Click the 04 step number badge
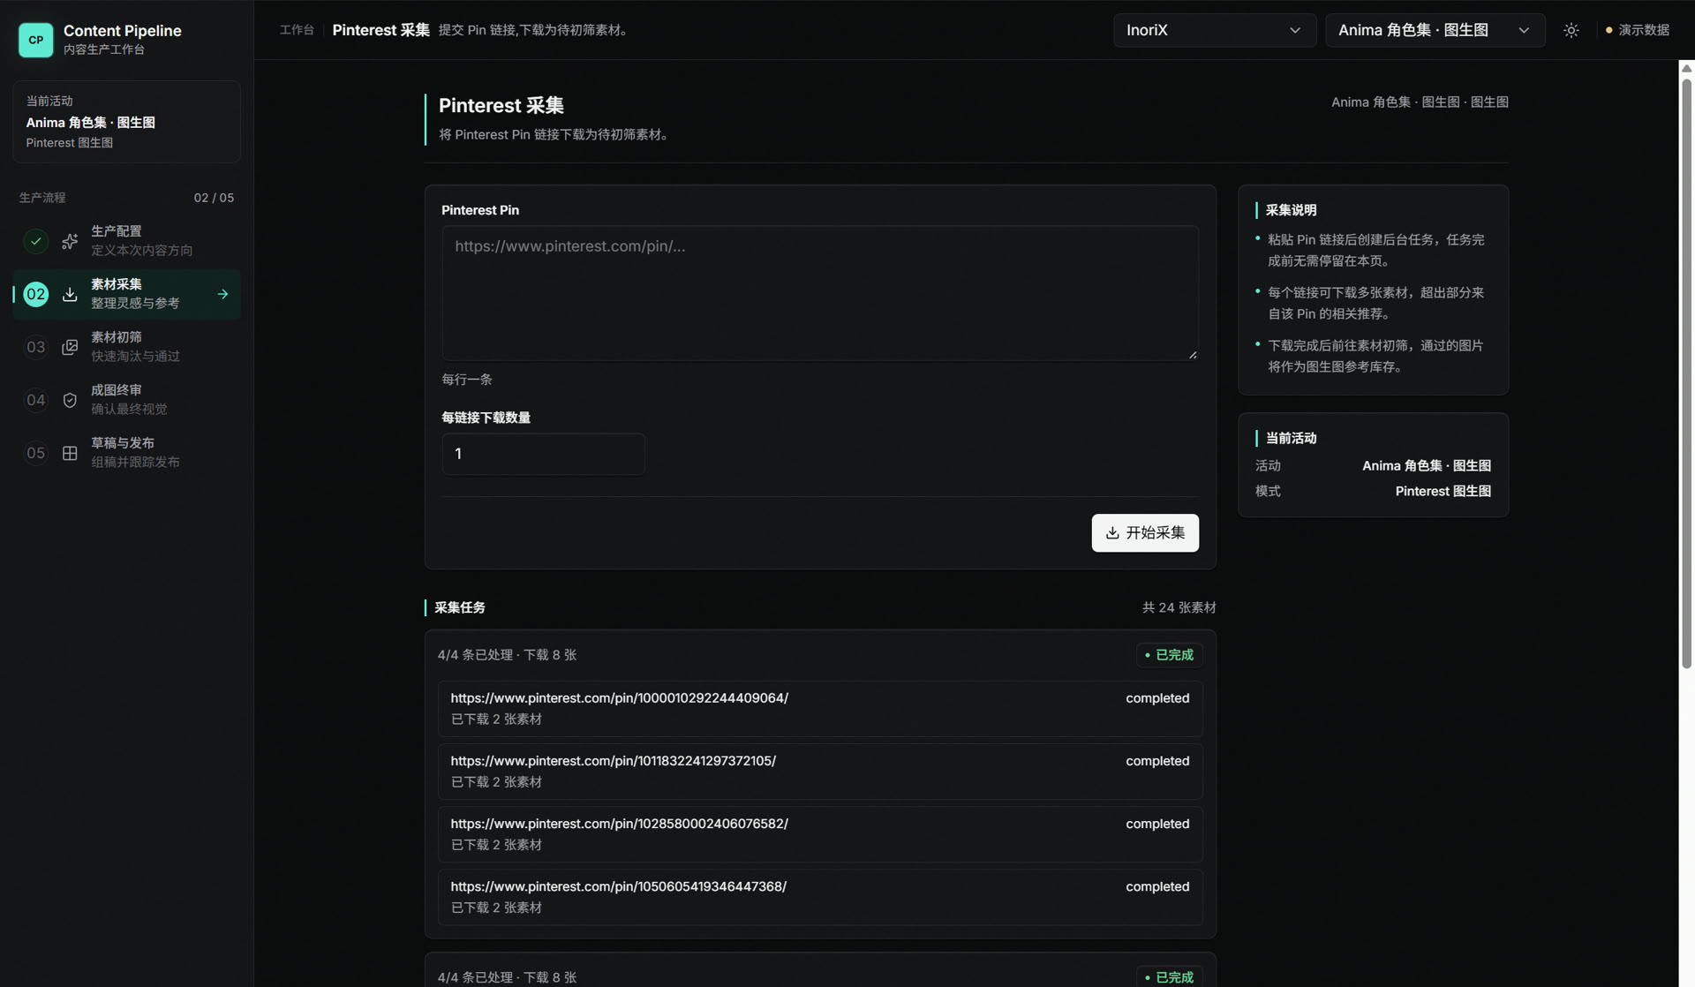This screenshot has width=1695, height=987. coord(36,400)
